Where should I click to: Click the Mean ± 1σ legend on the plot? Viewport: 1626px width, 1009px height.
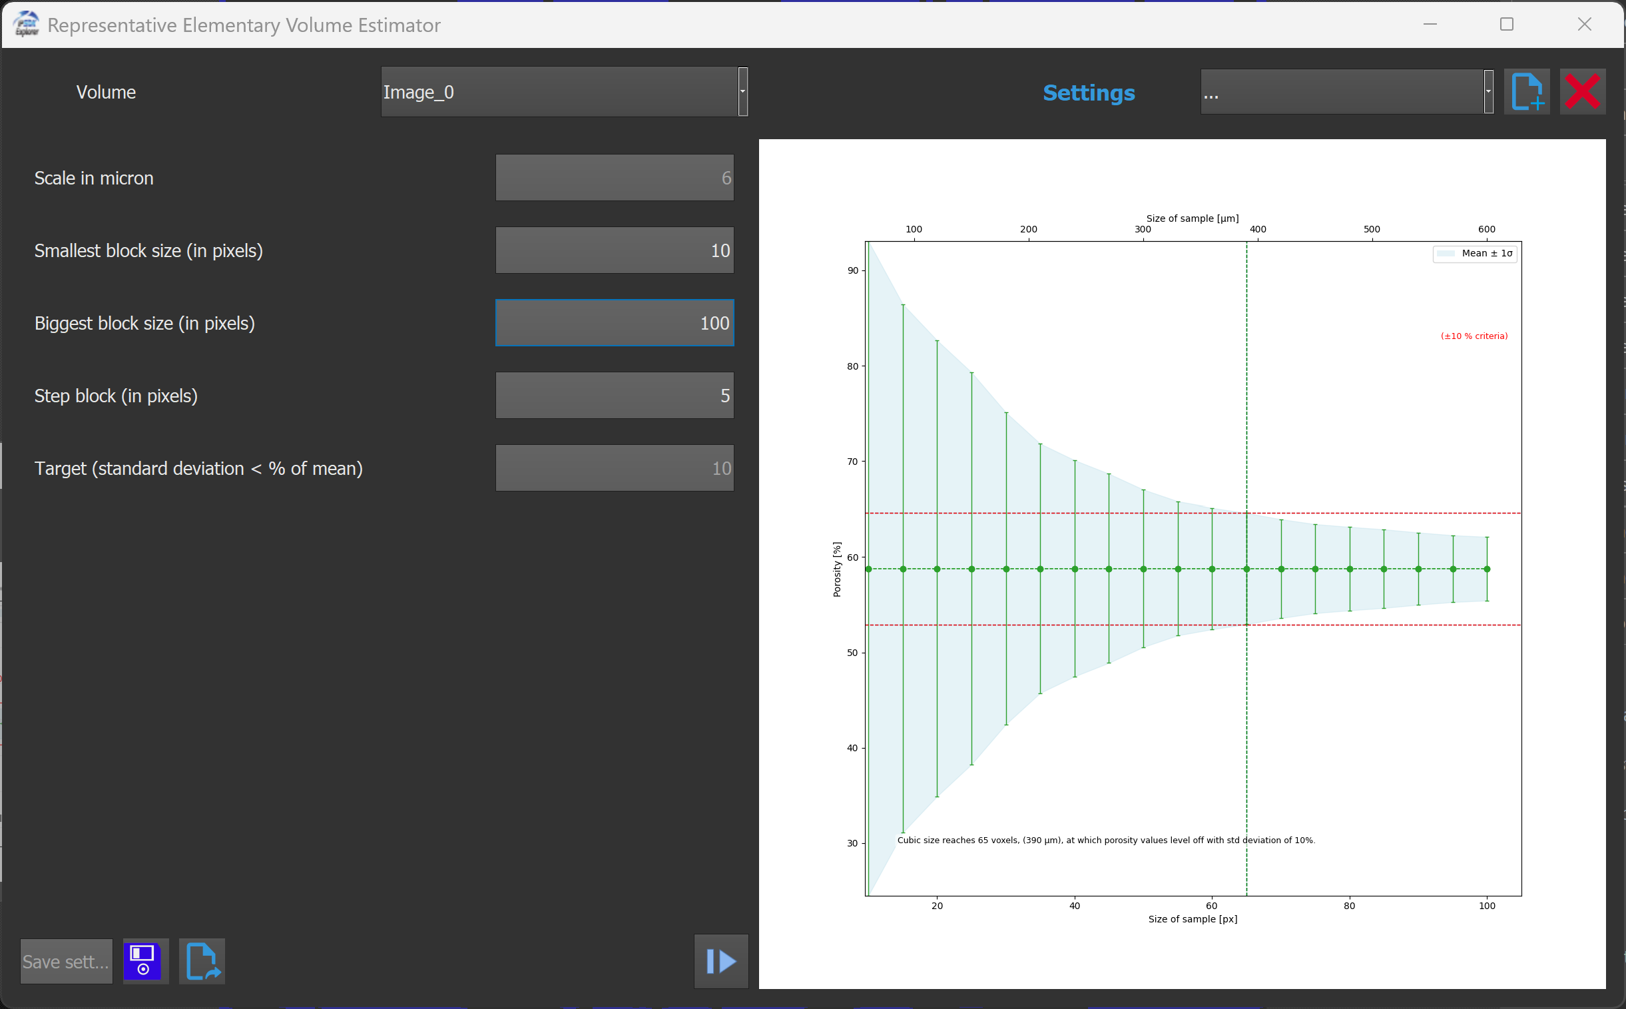[x=1474, y=254]
